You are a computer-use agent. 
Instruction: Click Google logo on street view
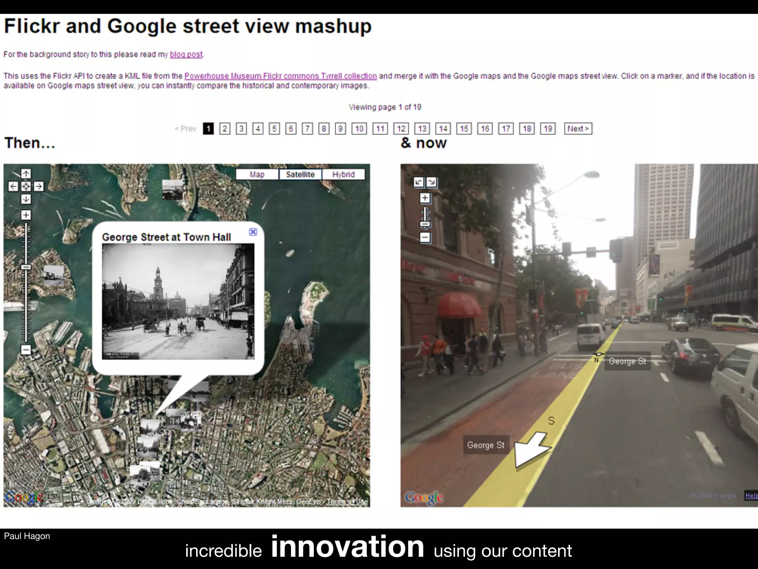point(424,498)
